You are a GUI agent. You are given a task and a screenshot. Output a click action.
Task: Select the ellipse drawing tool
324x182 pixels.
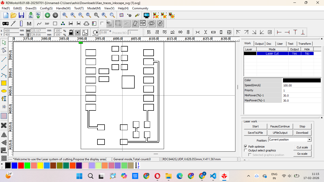4,91
